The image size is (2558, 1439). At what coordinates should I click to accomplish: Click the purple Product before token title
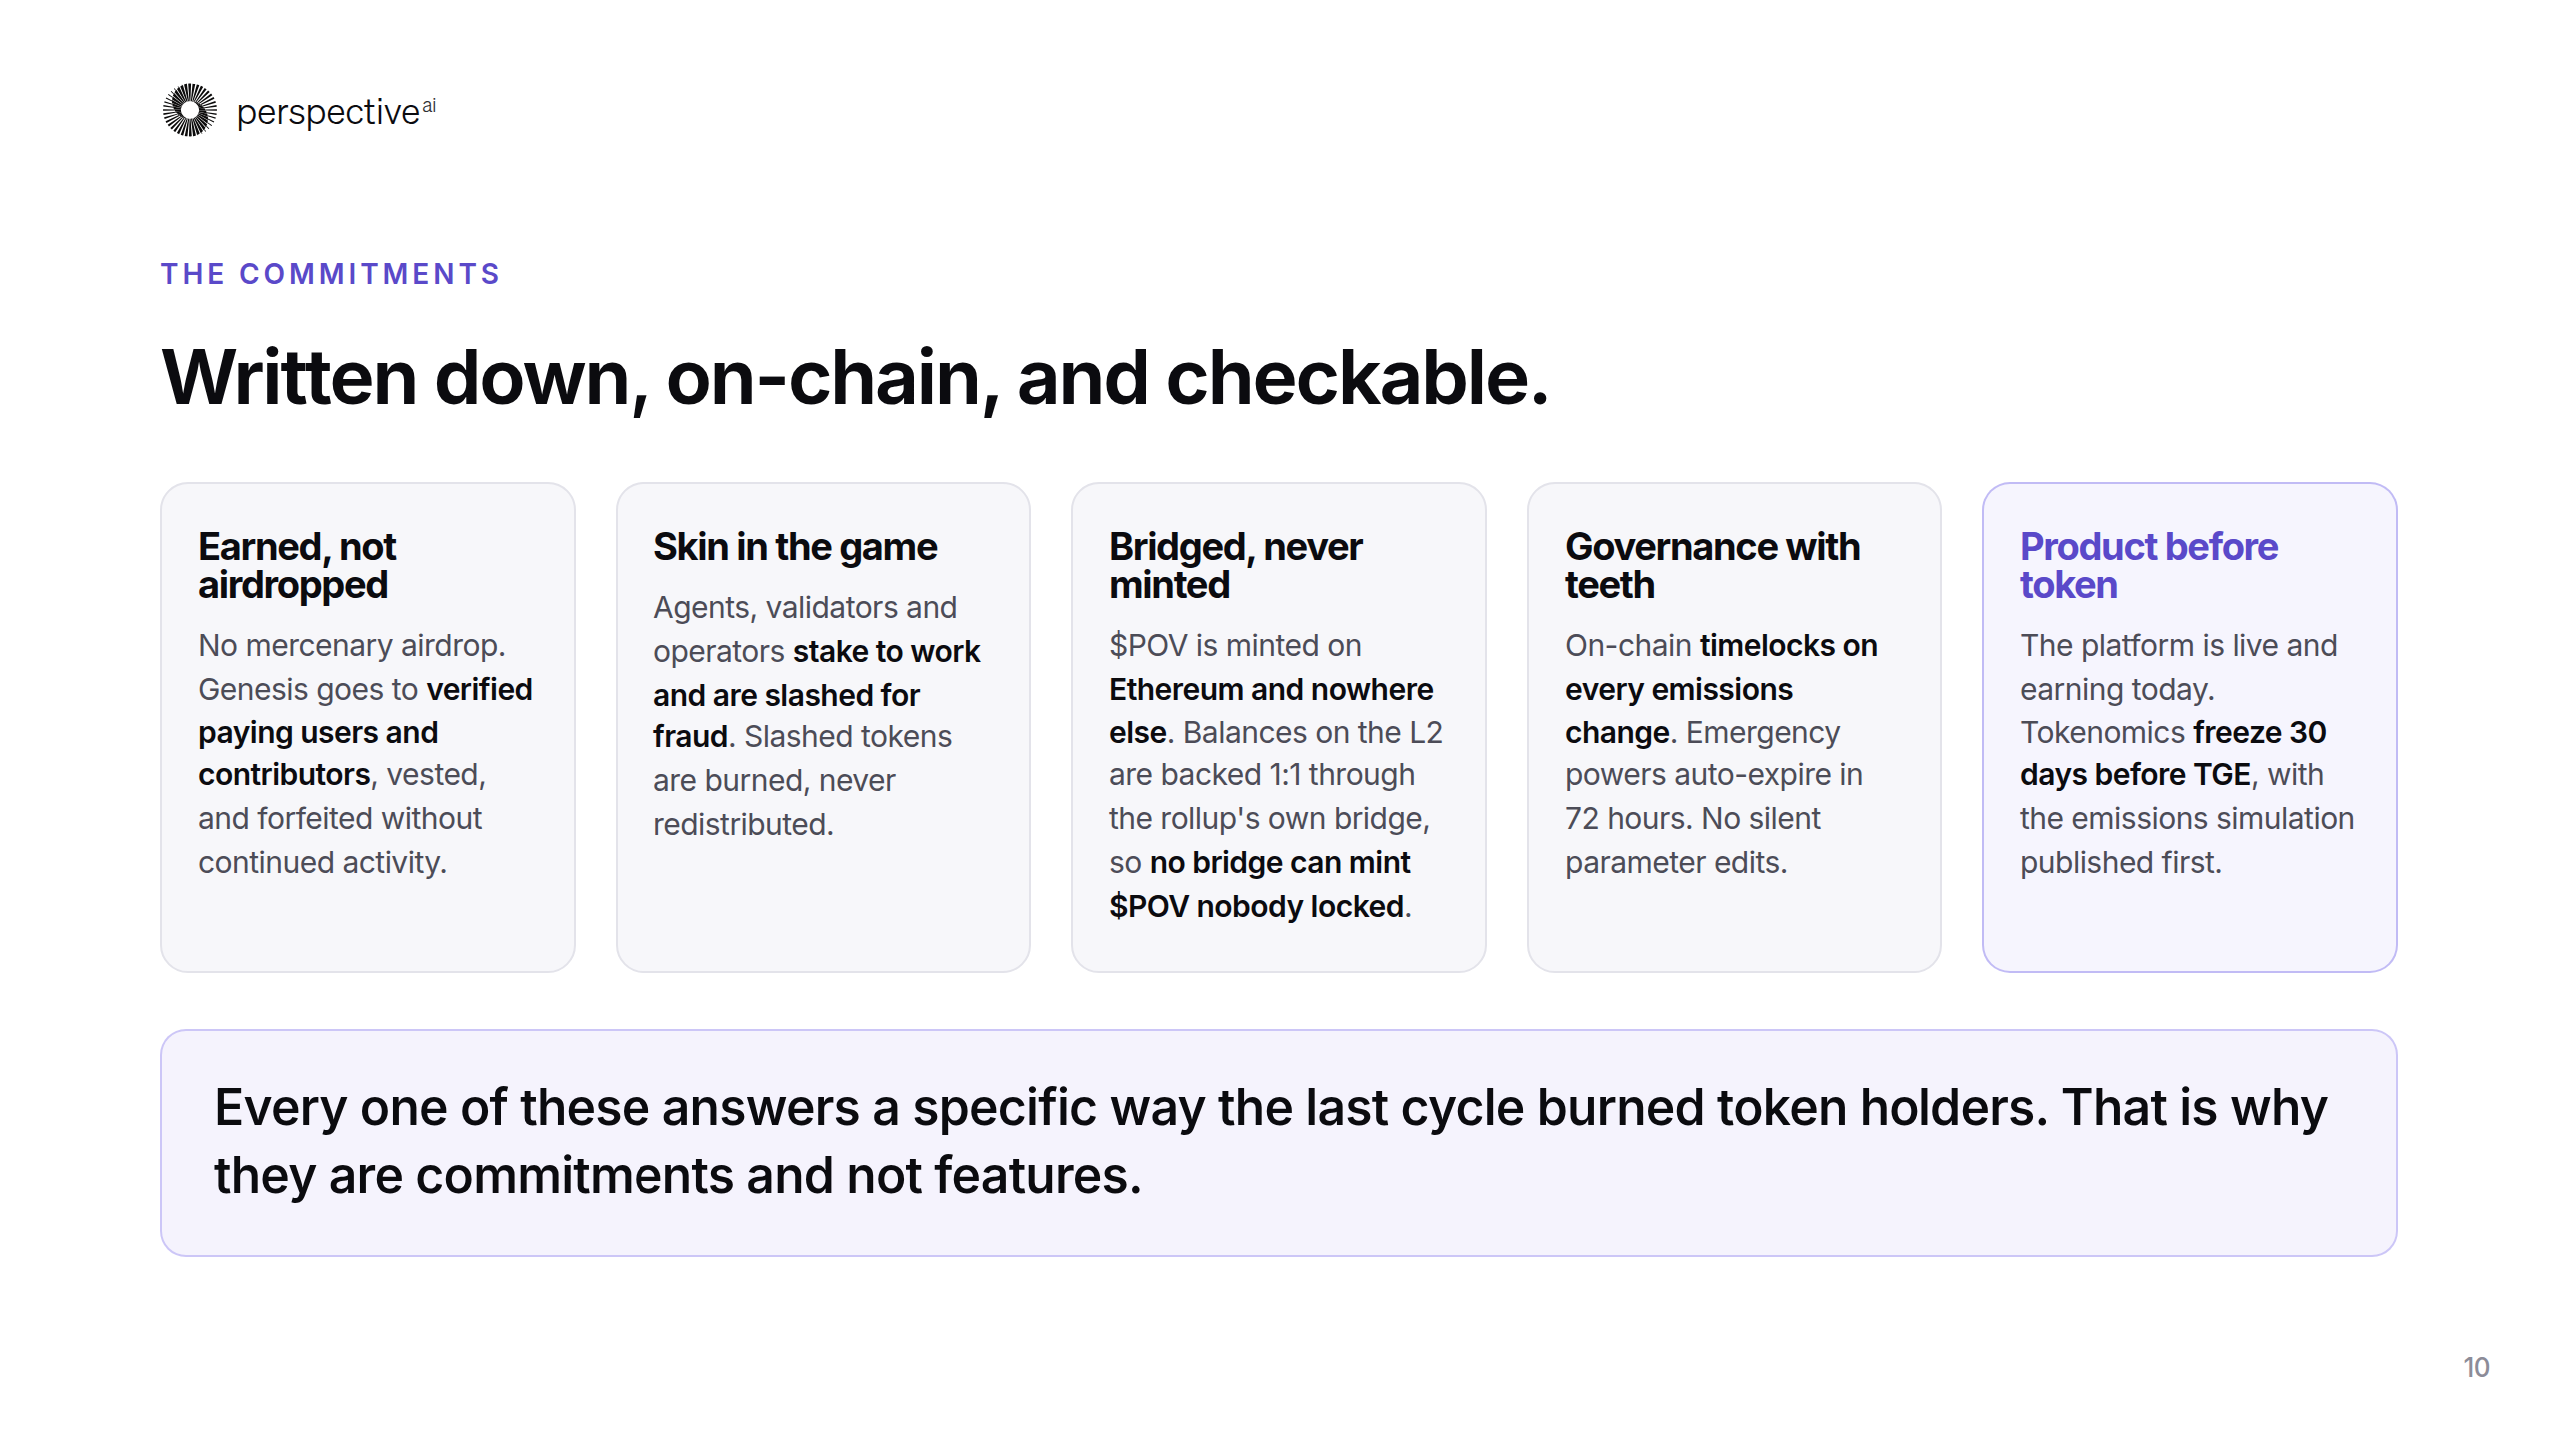click(x=2148, y=566)
